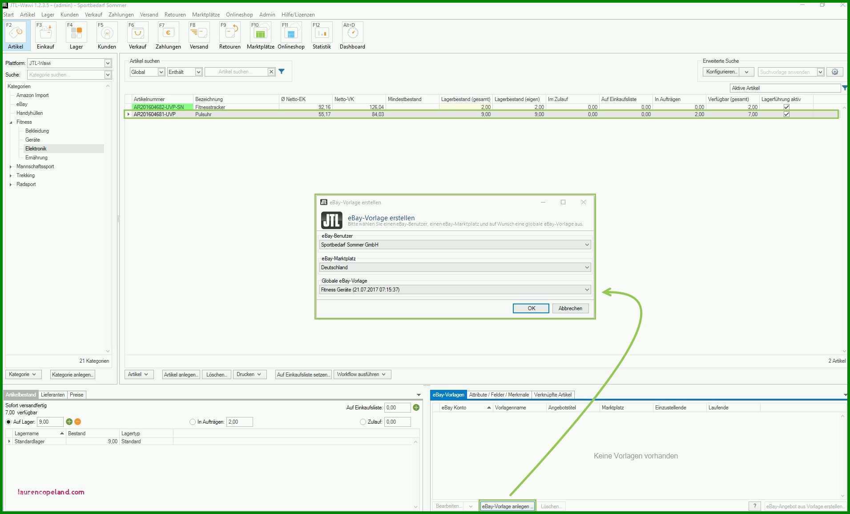Open the Statistik toolbar icon (F12)
This screenshot has height=514, width=850.
click(x=322, y=36)
